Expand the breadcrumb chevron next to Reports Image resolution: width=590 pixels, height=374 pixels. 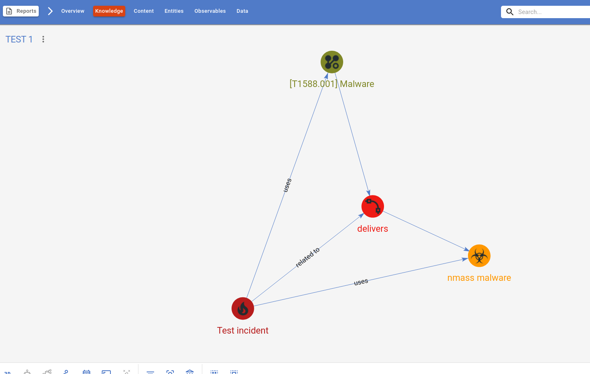(50, 11)
